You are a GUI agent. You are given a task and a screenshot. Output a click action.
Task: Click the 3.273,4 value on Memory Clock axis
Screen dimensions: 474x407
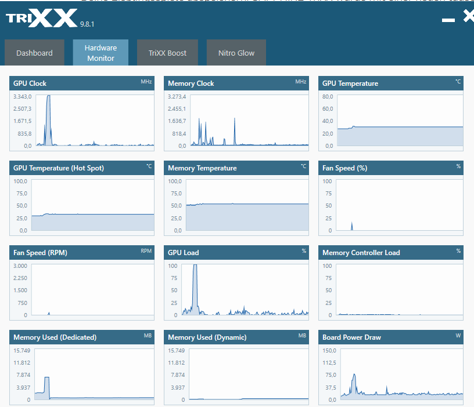[177, 97]
